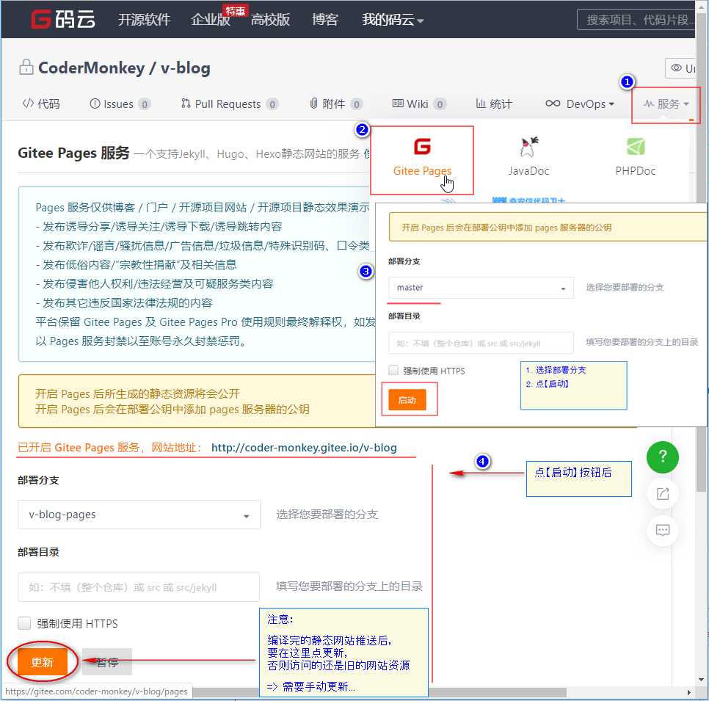Click the vertical scrollbar down arrow
Viewport: 709px width, 701px height.
[x=702, y=679]
